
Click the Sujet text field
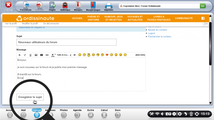[x=67, y=42]
